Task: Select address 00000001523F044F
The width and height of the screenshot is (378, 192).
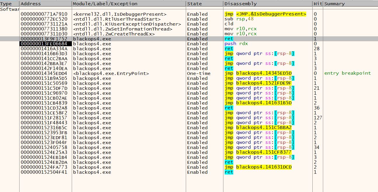Action: pos(44,143)
